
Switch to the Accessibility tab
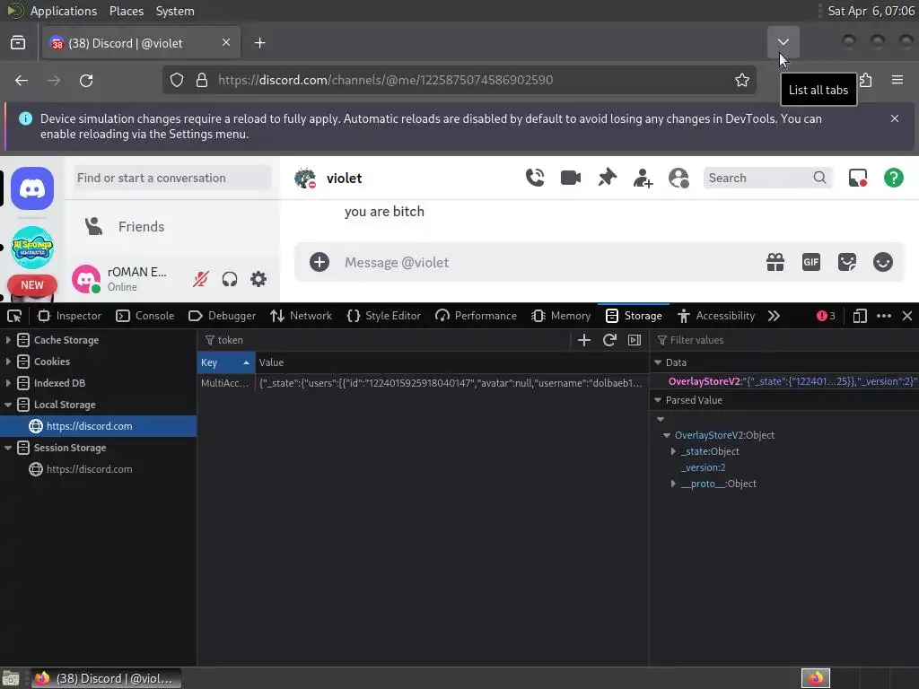(x=715, y=316)
